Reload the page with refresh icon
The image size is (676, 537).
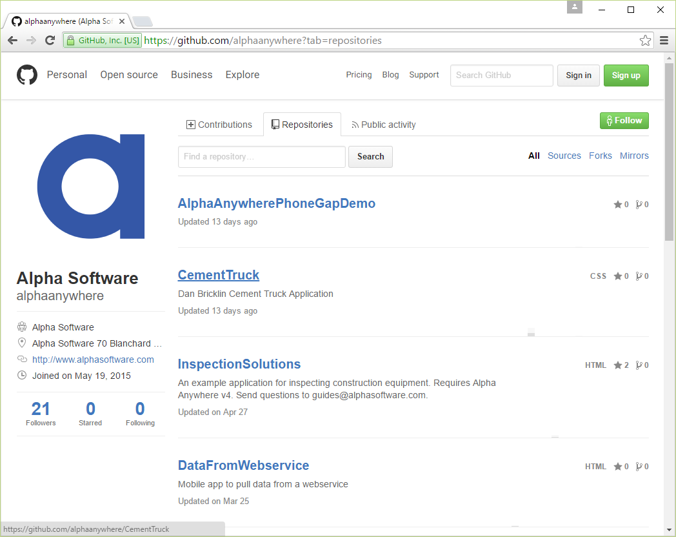pyautogui.click(x=50, y=41)
